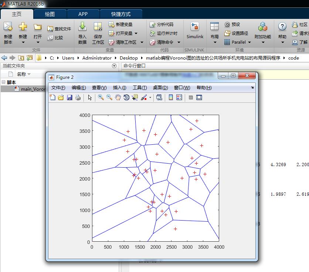This screenshot has width=309, height=272.
Task: Open Figure 2 Edit (编辑) menu
Action: [x=79, y=88]
